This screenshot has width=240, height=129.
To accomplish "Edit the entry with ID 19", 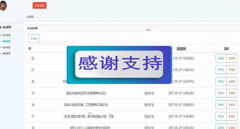I will [221, 93].
